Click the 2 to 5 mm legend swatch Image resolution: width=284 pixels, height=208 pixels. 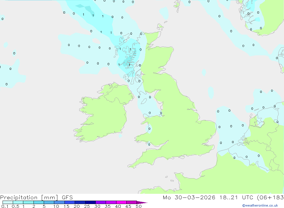click(39, 202)
